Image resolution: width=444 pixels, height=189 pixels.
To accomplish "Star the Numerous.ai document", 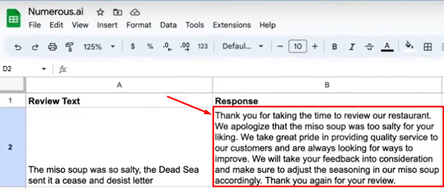I will (x=100, y=12).
